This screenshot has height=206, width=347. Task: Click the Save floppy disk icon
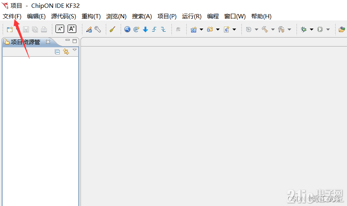tap(26, 29)
